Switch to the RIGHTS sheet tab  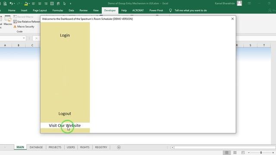[x=85, y=147]
